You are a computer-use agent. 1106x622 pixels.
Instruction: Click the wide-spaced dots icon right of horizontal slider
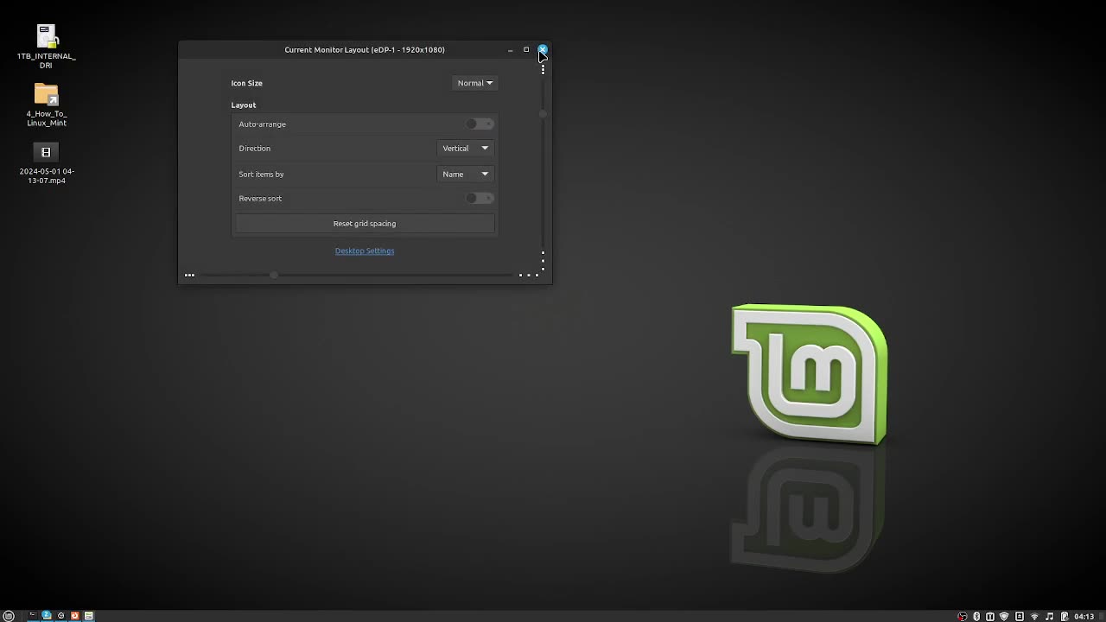point(529,275)
